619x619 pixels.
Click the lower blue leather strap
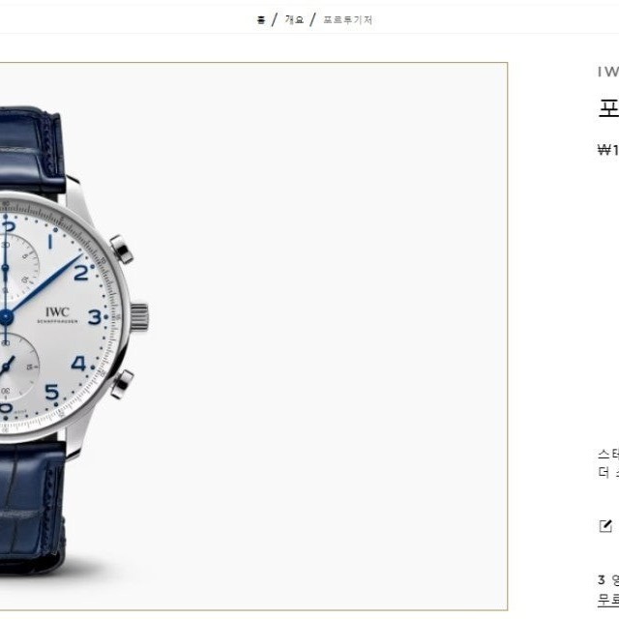31,510
